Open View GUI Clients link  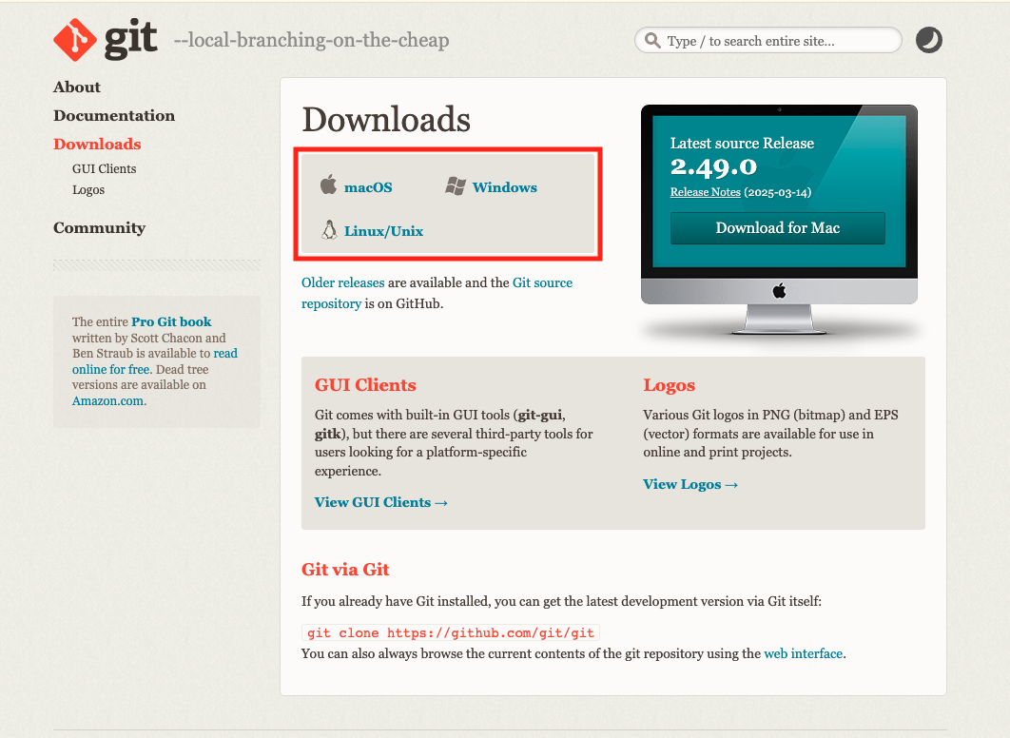(x=380, y=502)
